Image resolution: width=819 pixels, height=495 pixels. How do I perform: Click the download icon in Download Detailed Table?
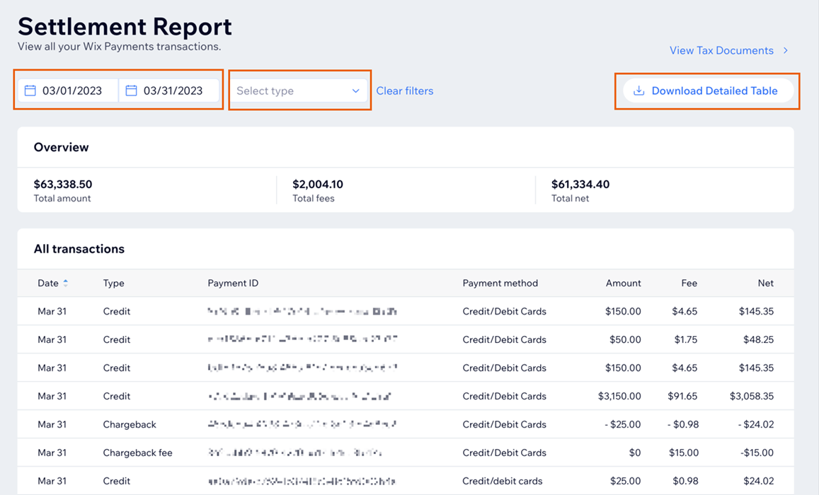tap(638, 91)
